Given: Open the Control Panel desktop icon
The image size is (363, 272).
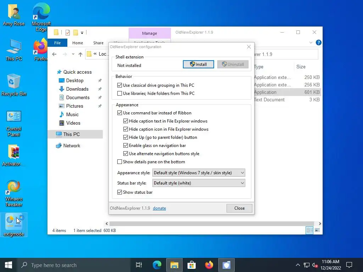Looking at the screenshot, I should pos(14,124).
